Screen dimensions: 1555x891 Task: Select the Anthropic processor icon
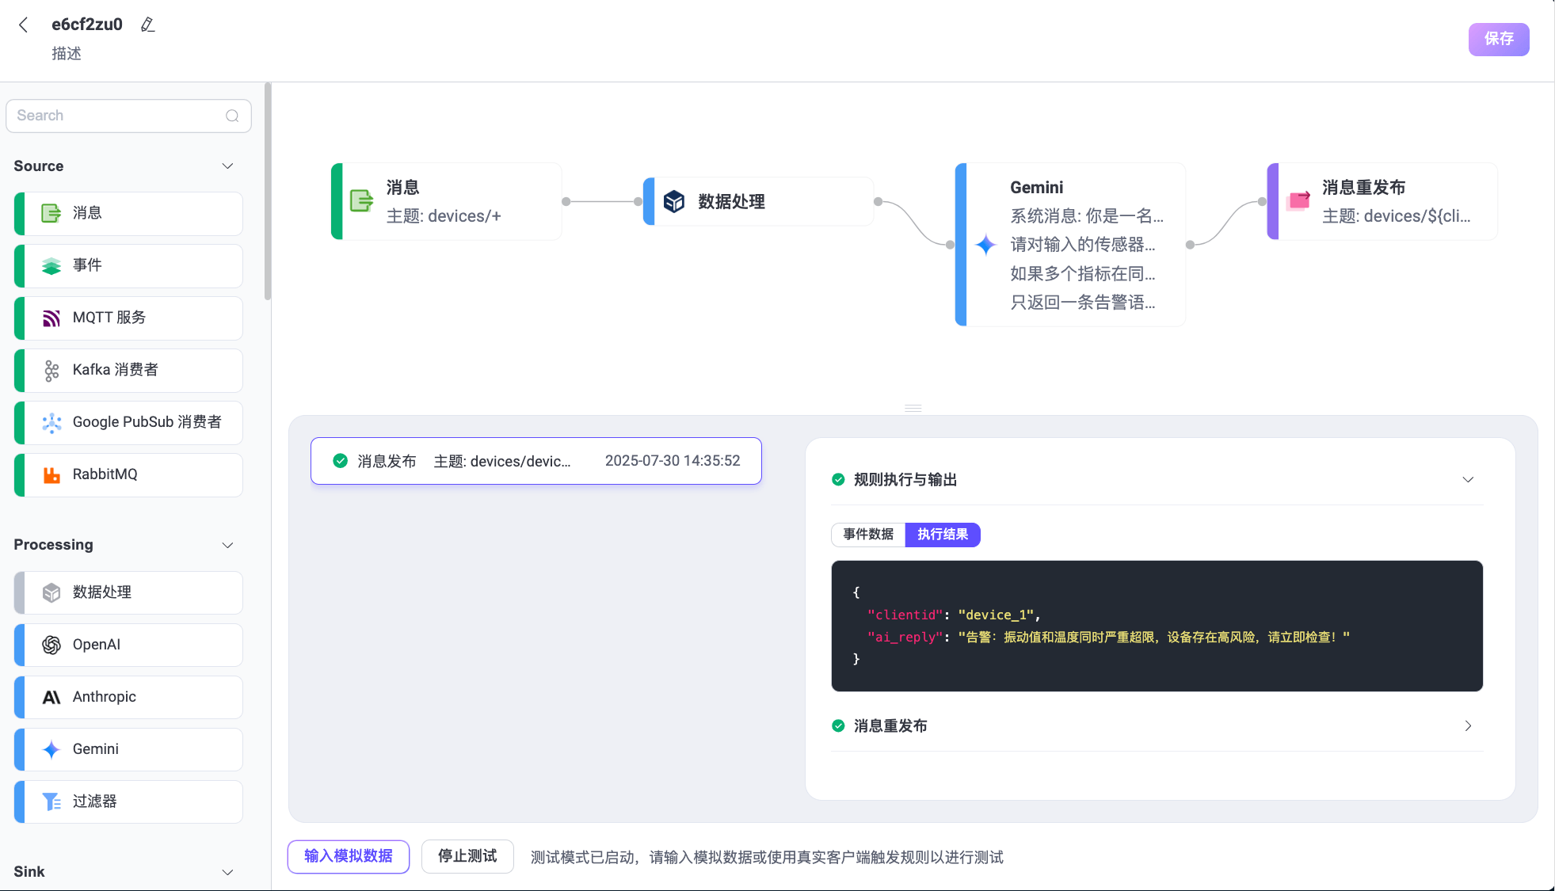pyautogui.click(x=51, y=697)
